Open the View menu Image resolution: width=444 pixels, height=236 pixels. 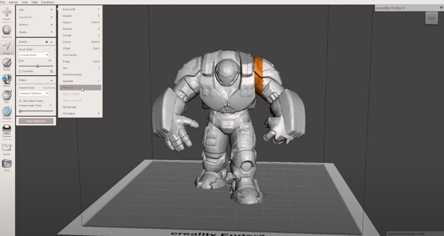tap(25, 2)
